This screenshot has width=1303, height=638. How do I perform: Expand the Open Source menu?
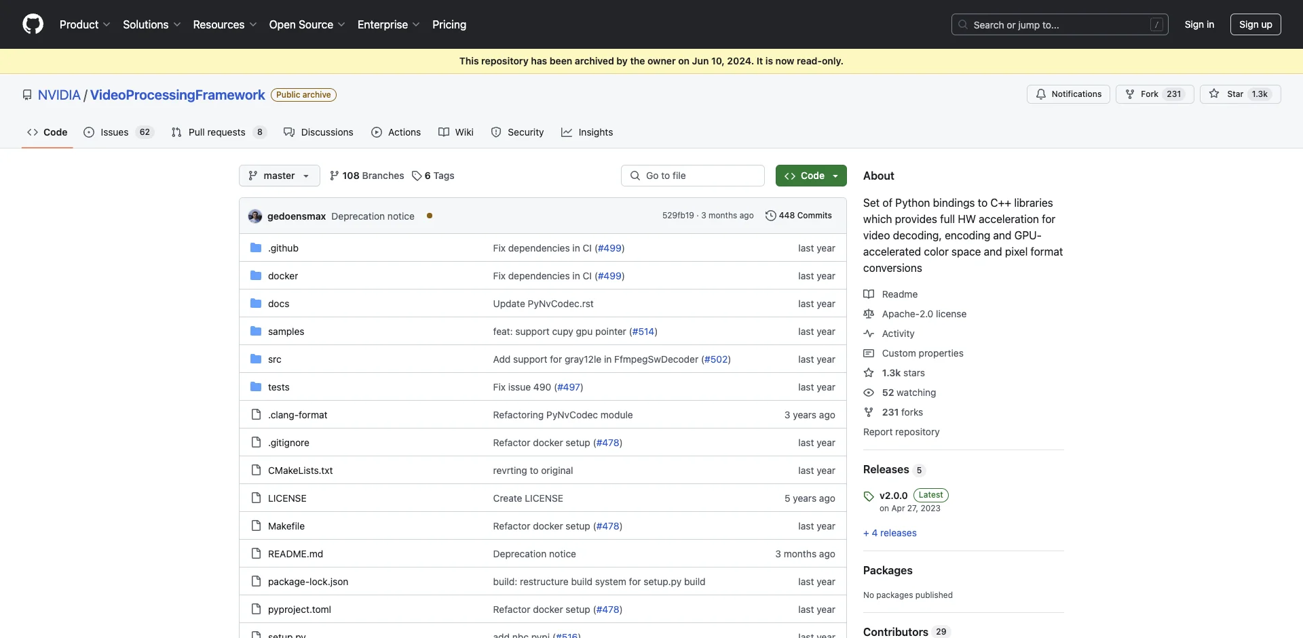click(307, 24)
